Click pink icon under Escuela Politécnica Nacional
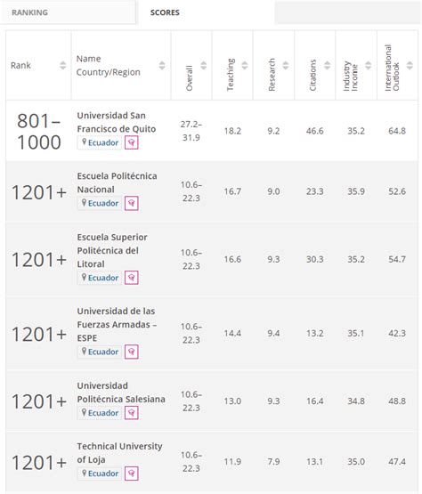The width and height of the screenshot is (422, 494). click(132, 203)
